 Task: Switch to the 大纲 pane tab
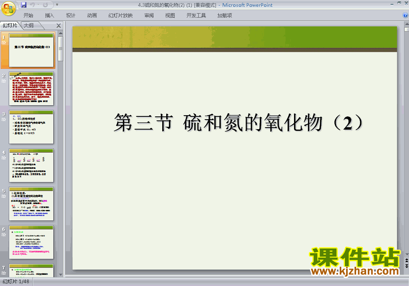click(x=29, y=25)
